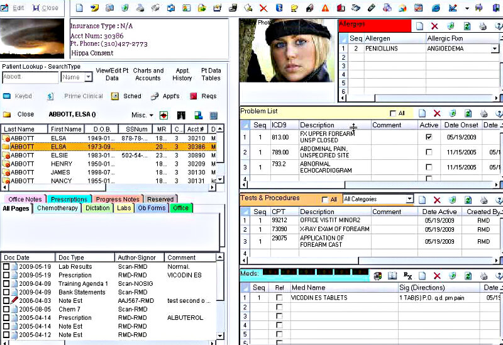This screenshot has height=345, width=503.
Task: Uncheck Active for FX Upper Forearm problem
Action: coord(429,137)
